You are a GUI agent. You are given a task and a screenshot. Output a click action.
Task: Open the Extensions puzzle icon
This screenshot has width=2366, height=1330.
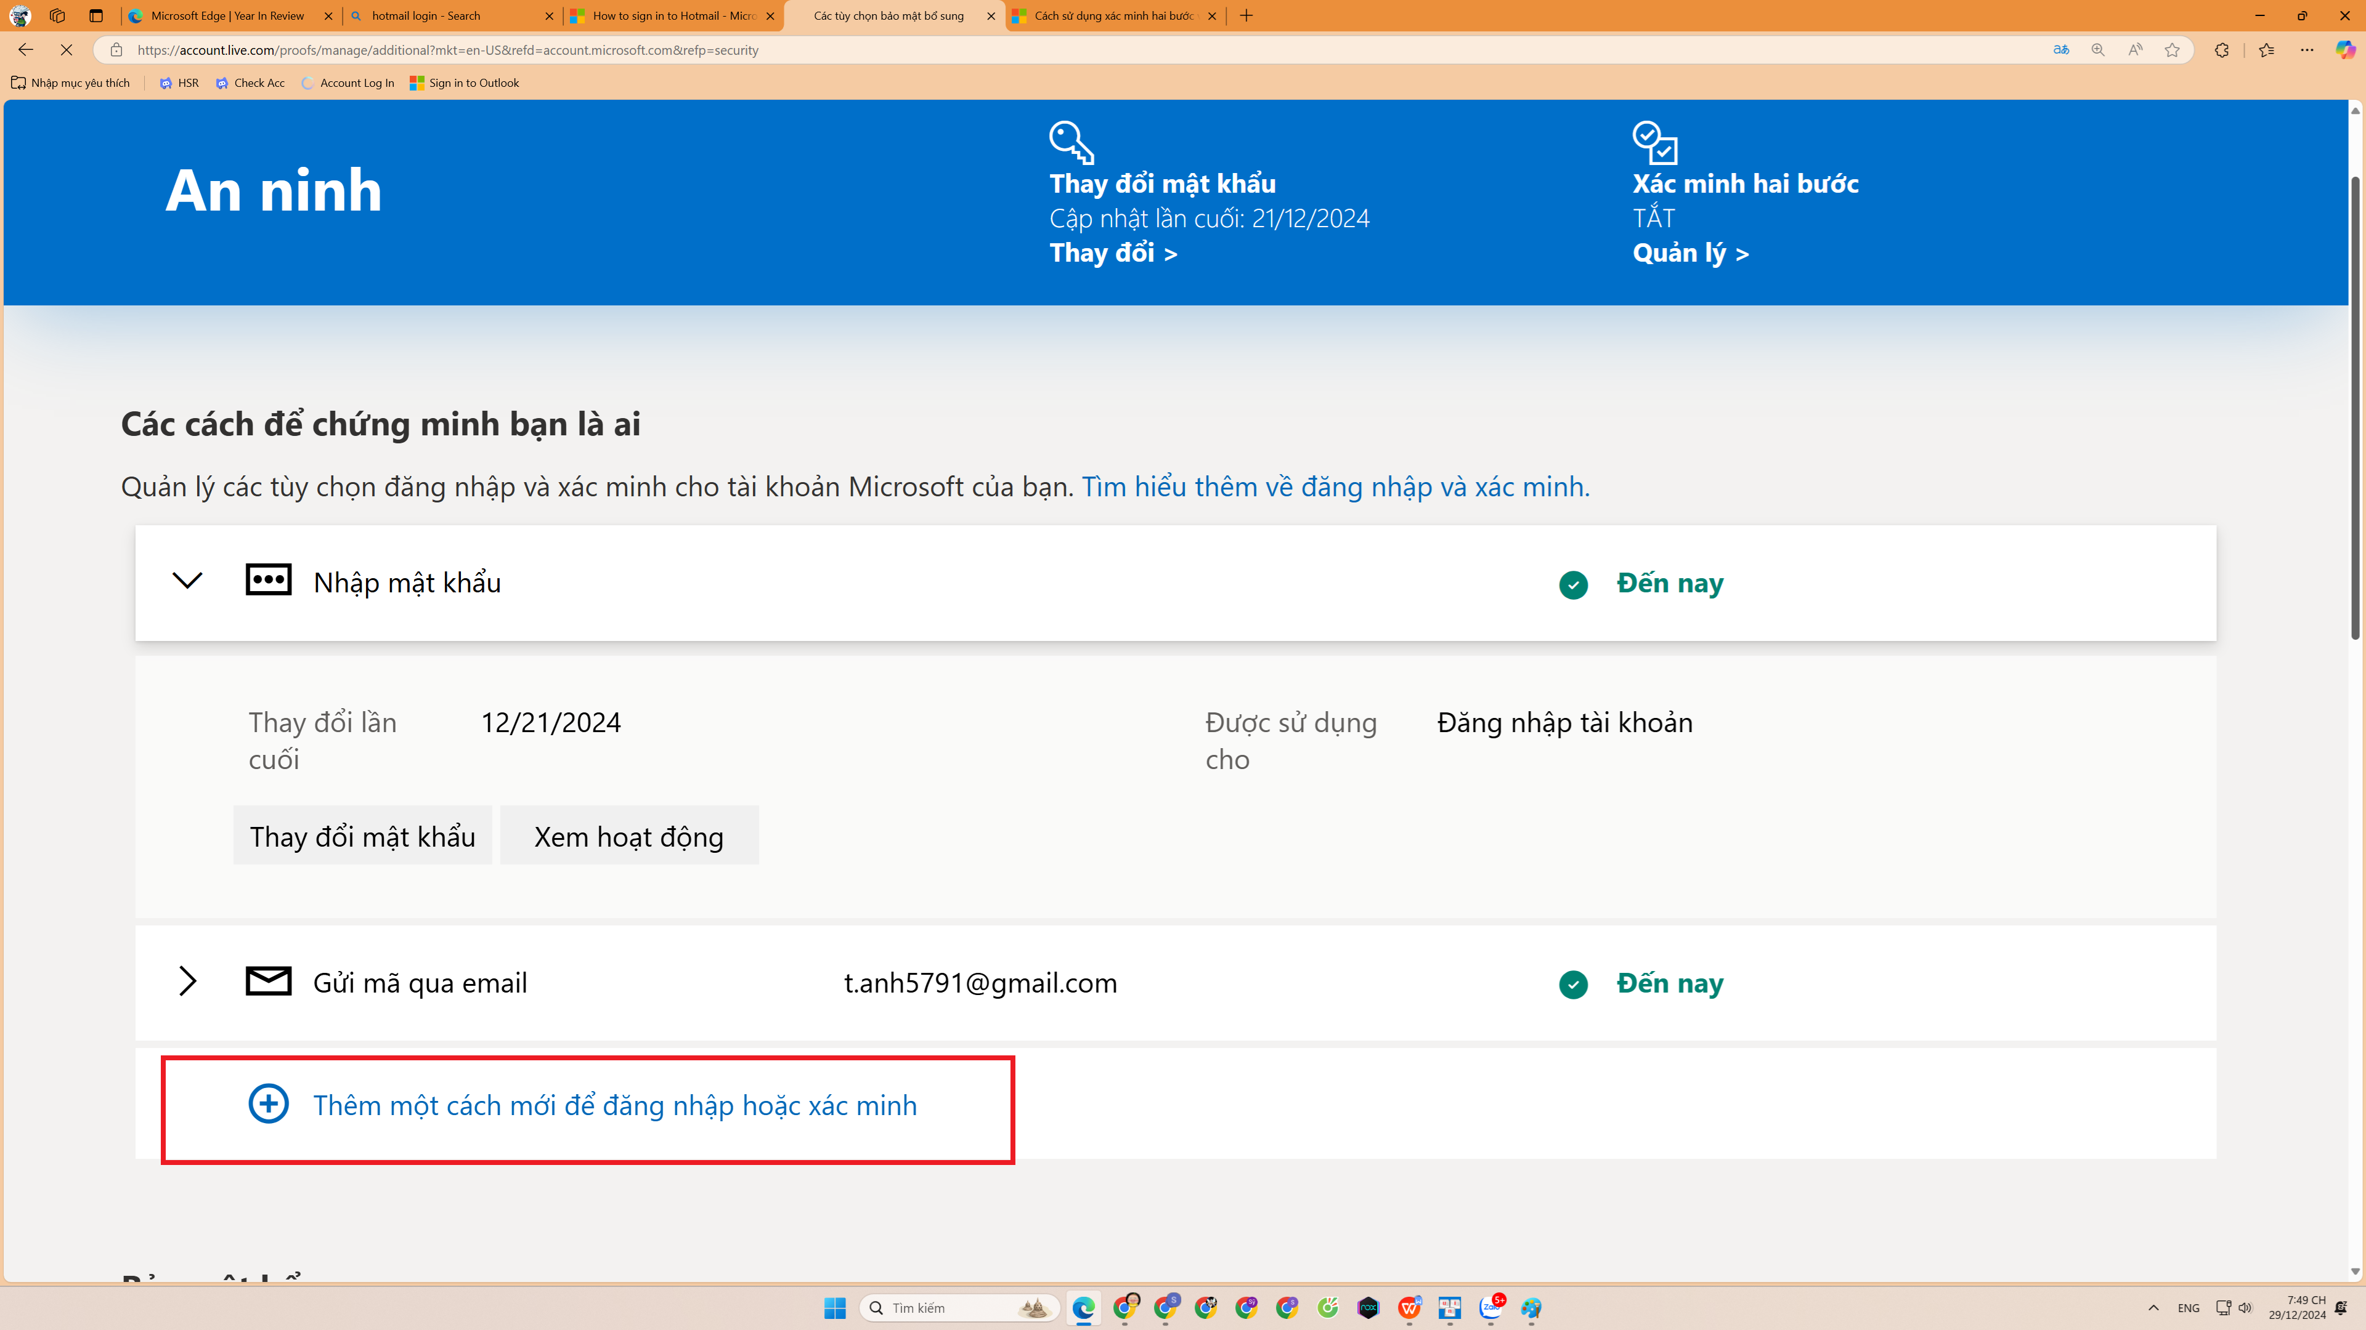coord(2222,50)
